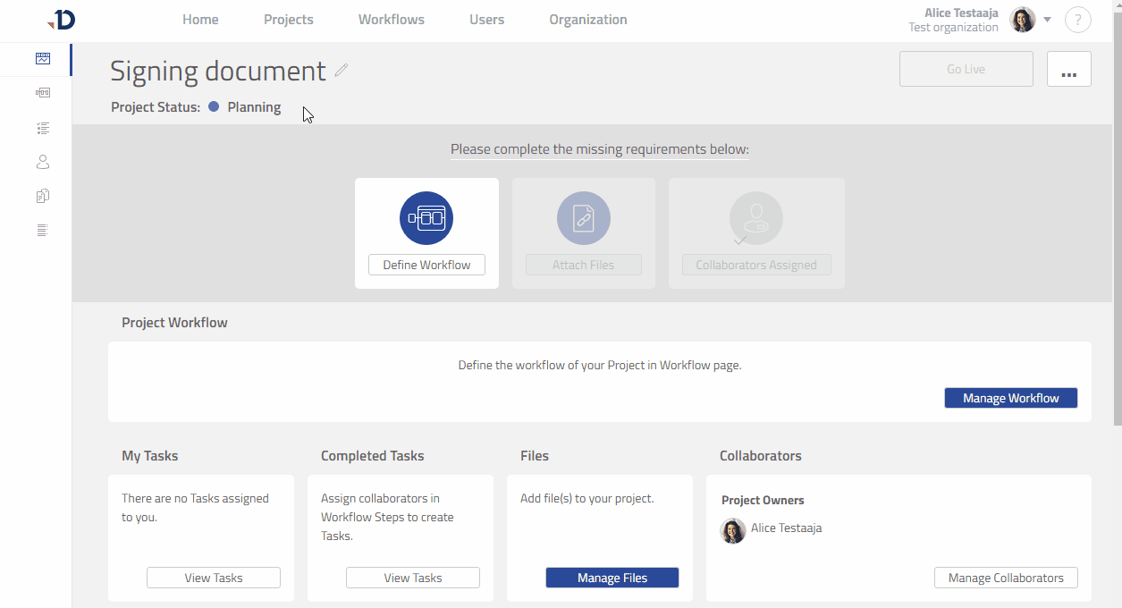Open the bottom lined-list sidebar icon
1122x608 pixels.
[x=43, y=231]
